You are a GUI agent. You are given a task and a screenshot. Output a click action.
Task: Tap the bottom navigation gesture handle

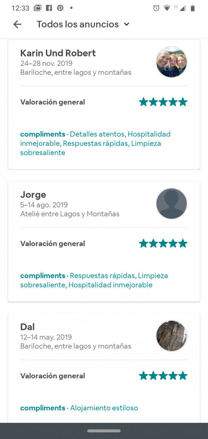point(104,431)
